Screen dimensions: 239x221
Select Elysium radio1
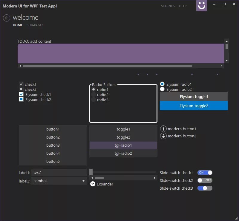(162, 84)
